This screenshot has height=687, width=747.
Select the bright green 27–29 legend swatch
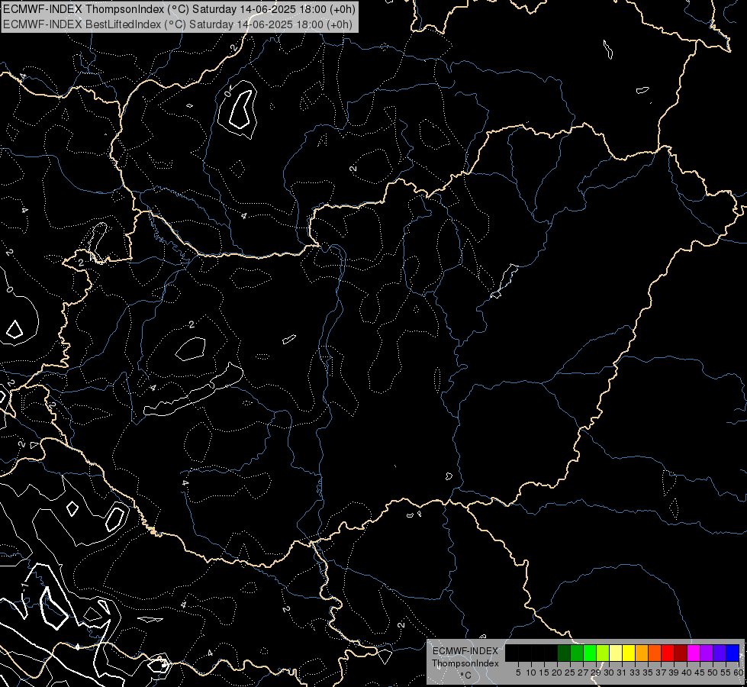click(x=590, y=653)
